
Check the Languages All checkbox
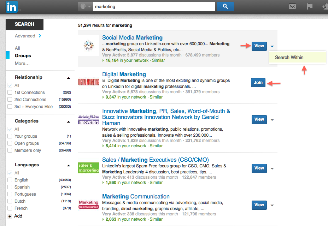pos(10,173)
